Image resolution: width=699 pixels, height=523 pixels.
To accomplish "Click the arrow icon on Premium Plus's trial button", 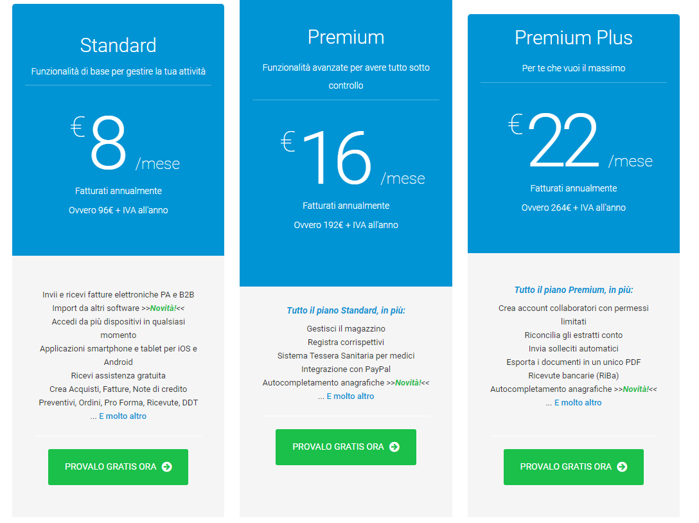I will [622, 467].
